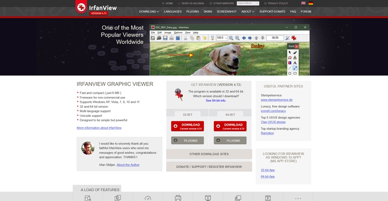
Task: Click the 36/39 image counter field in banner
Action: (x=275, y=38)
